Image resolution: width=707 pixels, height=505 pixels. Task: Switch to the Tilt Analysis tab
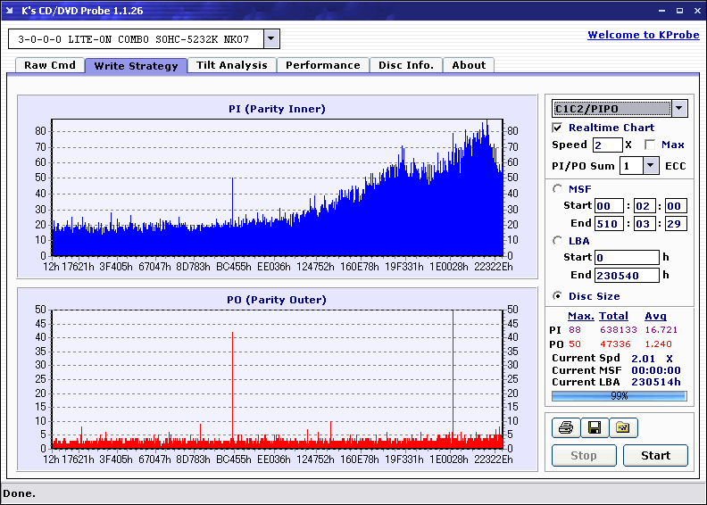coord(232,65)
